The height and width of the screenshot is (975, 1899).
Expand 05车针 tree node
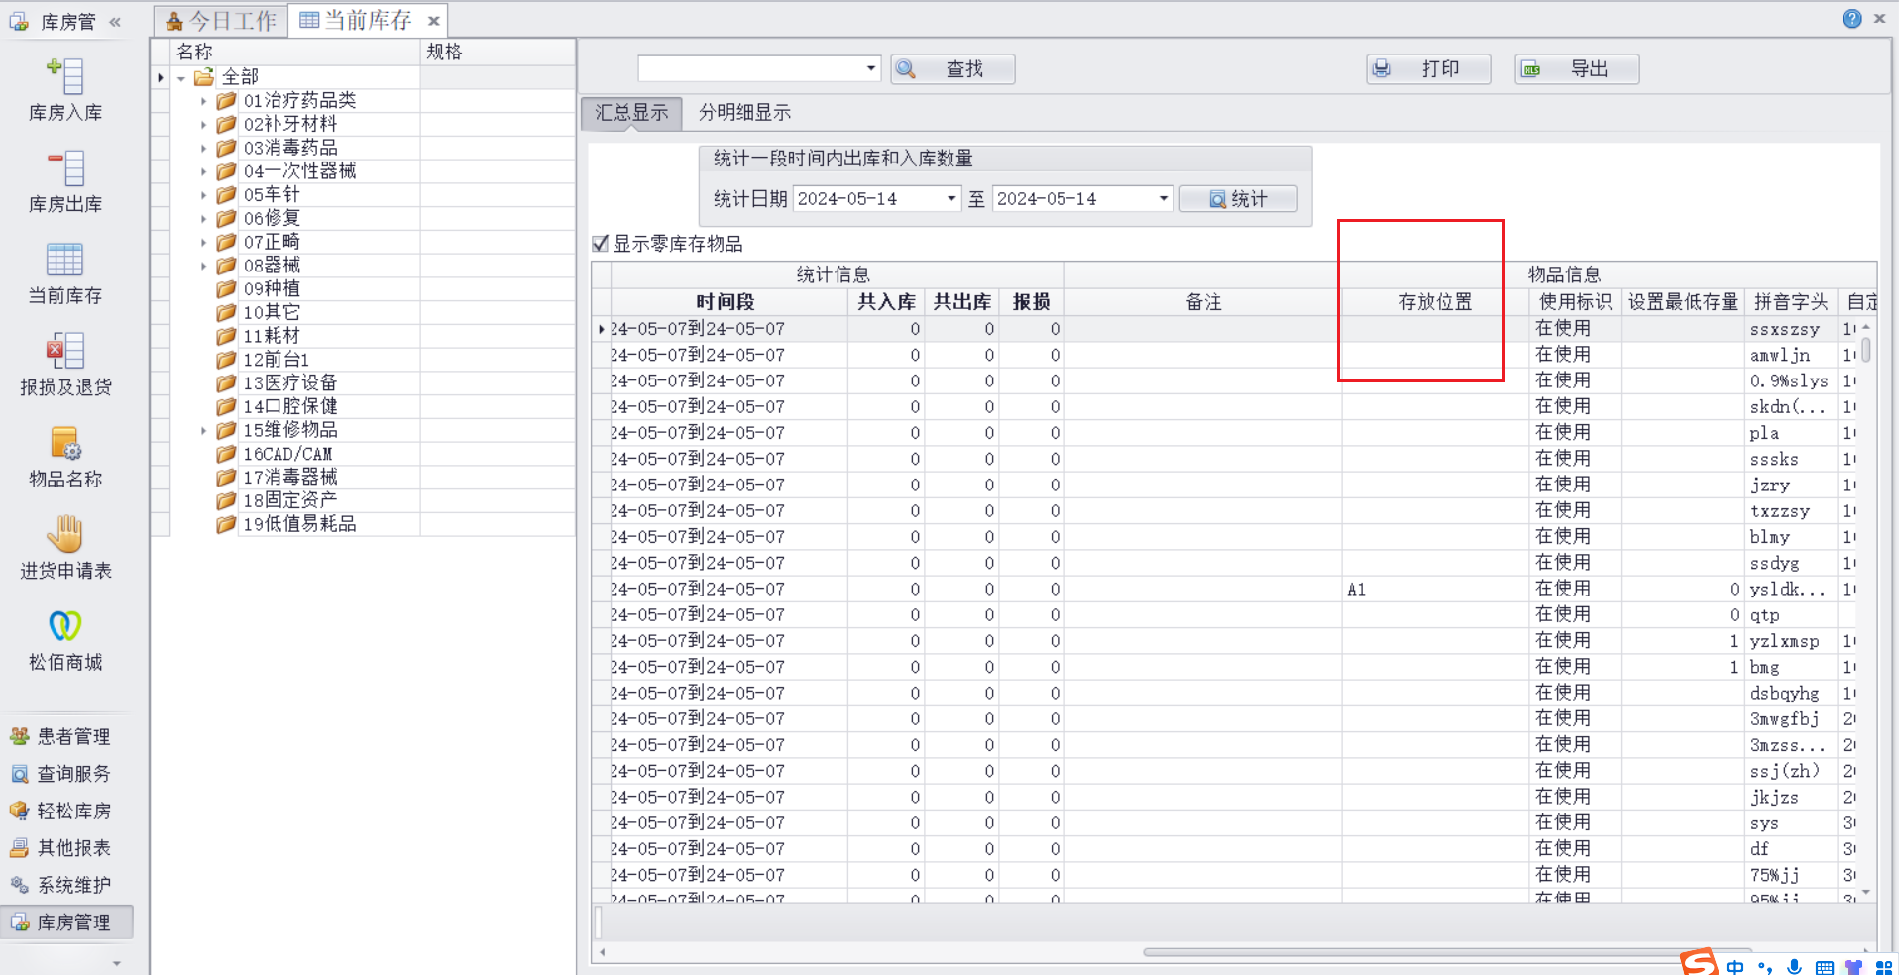(x=204, y=195)
